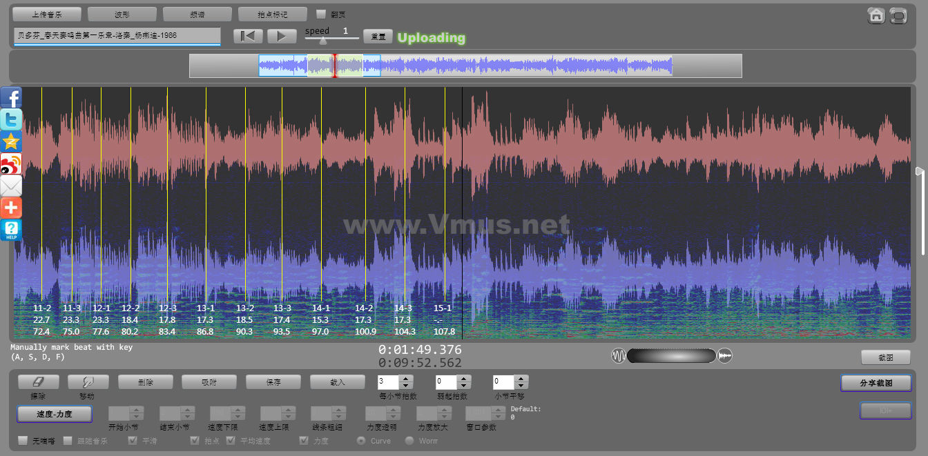This screenshot has width=928, height=456.
Task: Share to Twitter from sidebar
Action: tap(11, 119)
